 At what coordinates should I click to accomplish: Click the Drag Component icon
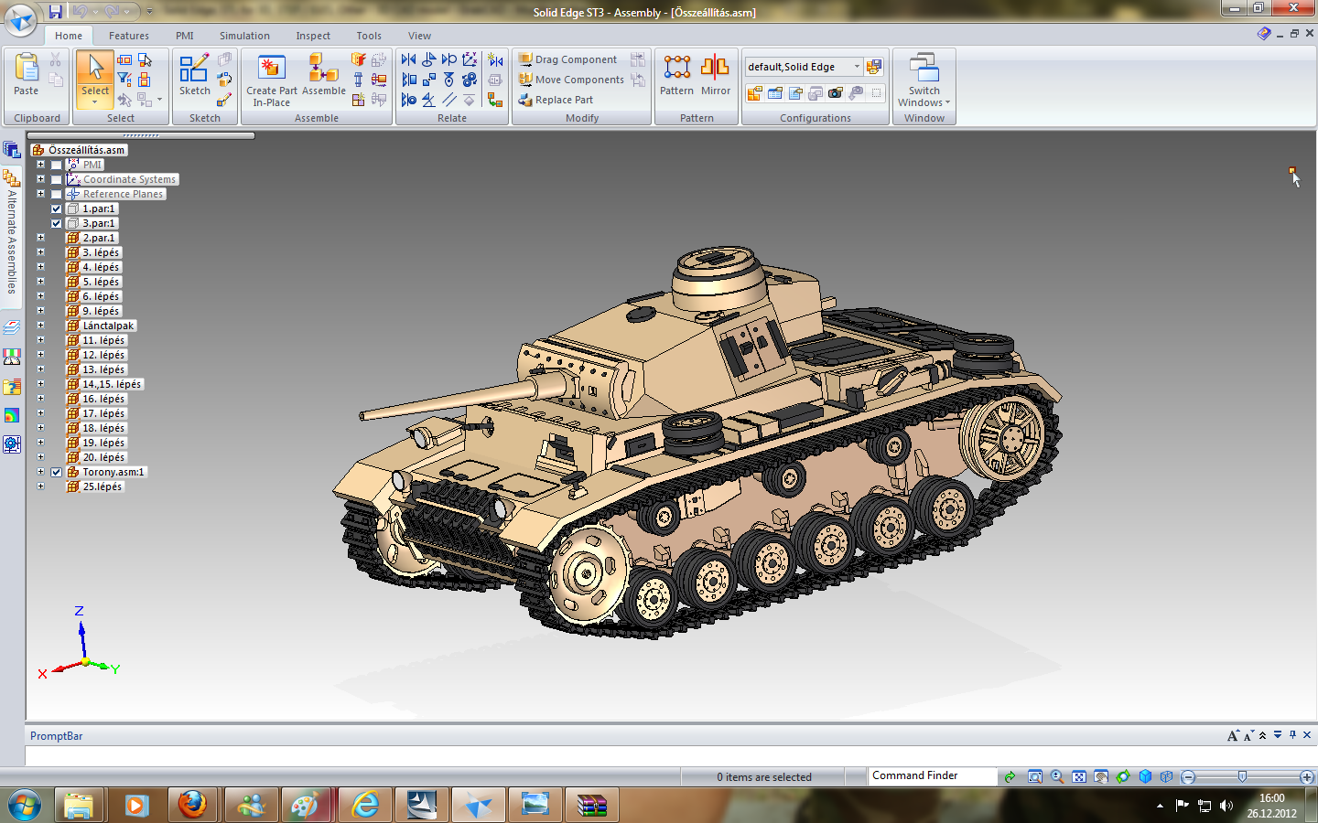pos(525,59)
